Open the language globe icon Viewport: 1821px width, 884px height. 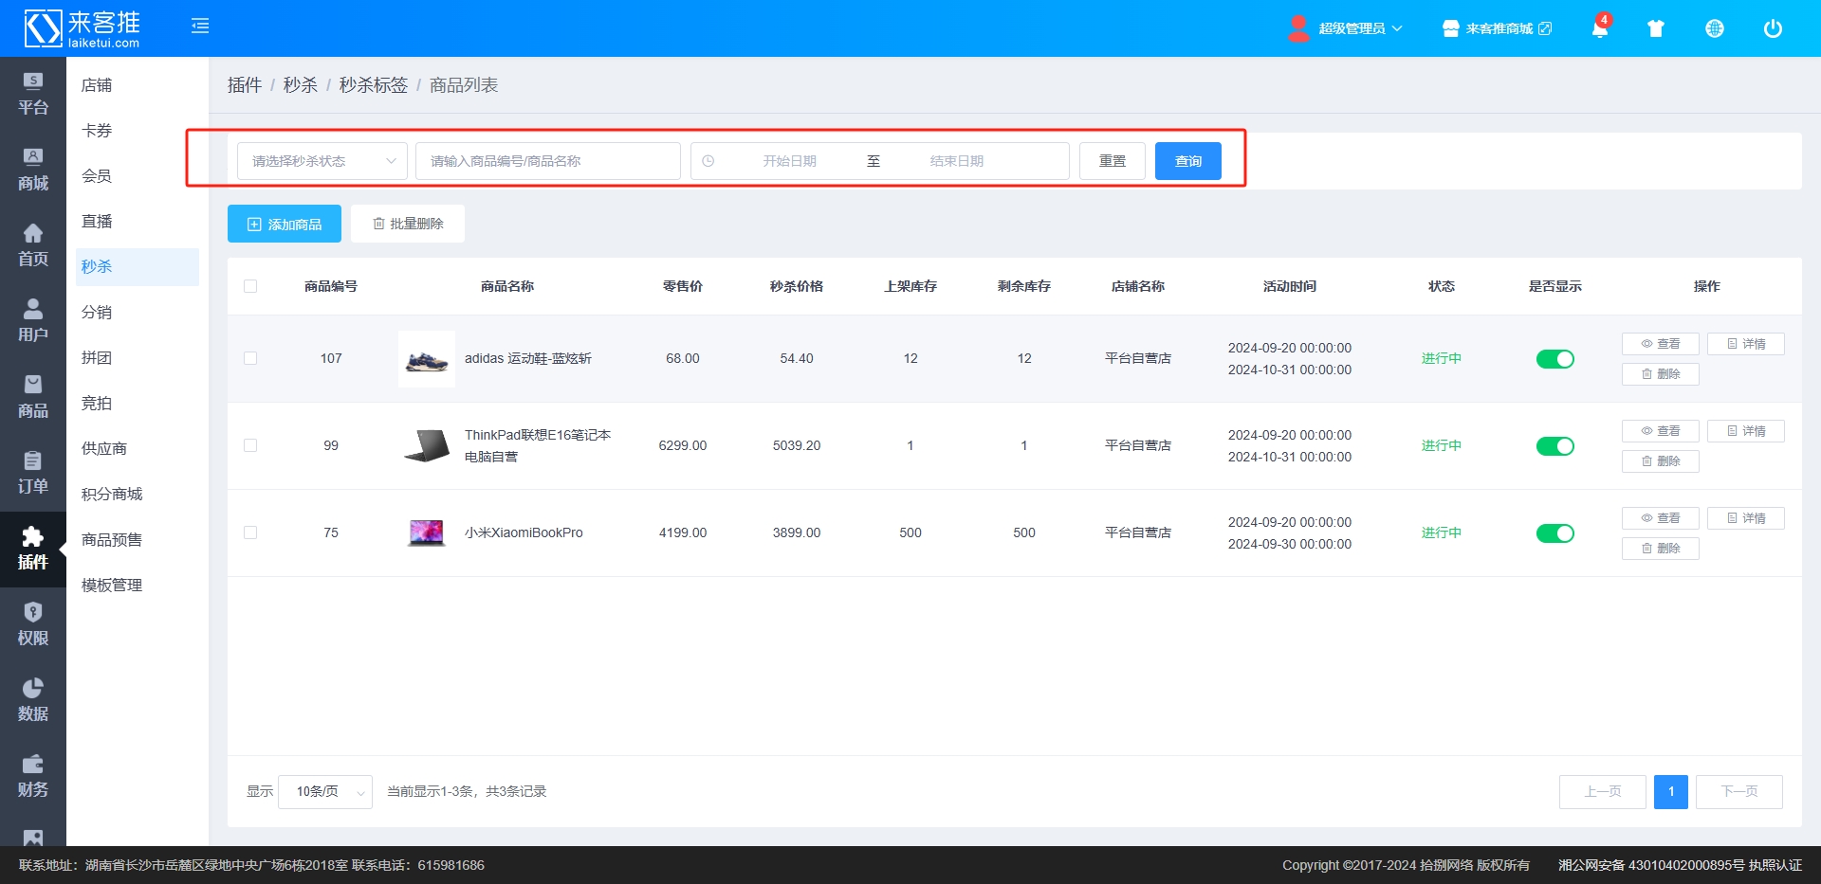tap(1714, 28)
